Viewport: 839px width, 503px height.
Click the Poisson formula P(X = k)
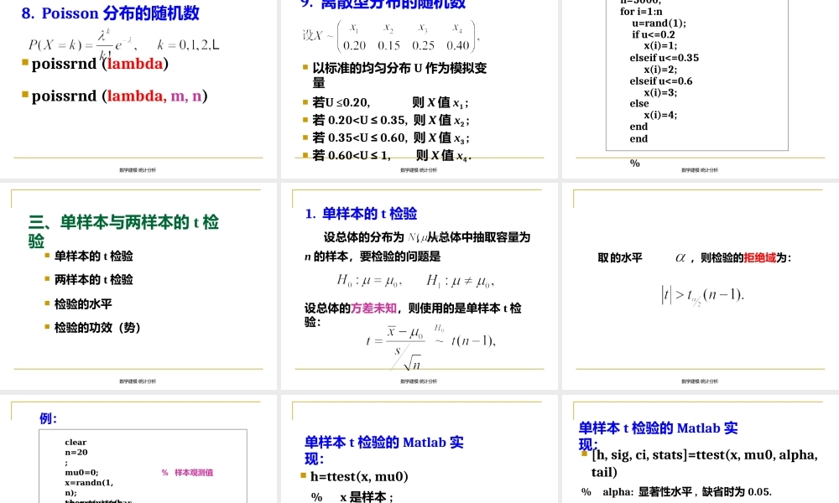point(123,44)
